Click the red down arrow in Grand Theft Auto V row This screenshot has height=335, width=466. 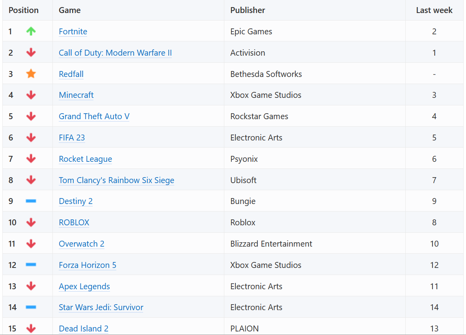(31, 116)
